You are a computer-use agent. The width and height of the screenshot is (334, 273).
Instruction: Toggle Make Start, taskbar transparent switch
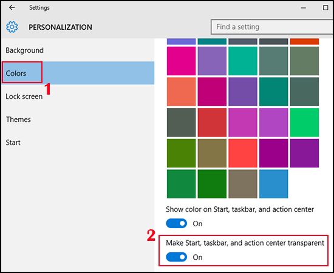pos(176,257)
